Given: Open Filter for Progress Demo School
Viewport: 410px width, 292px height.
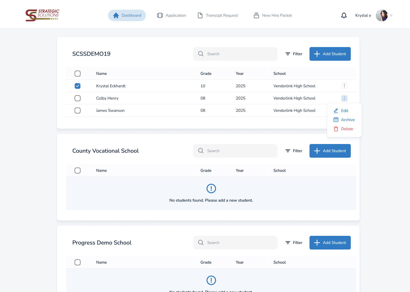Looking at the screenshot, I should tap(294, 243).
